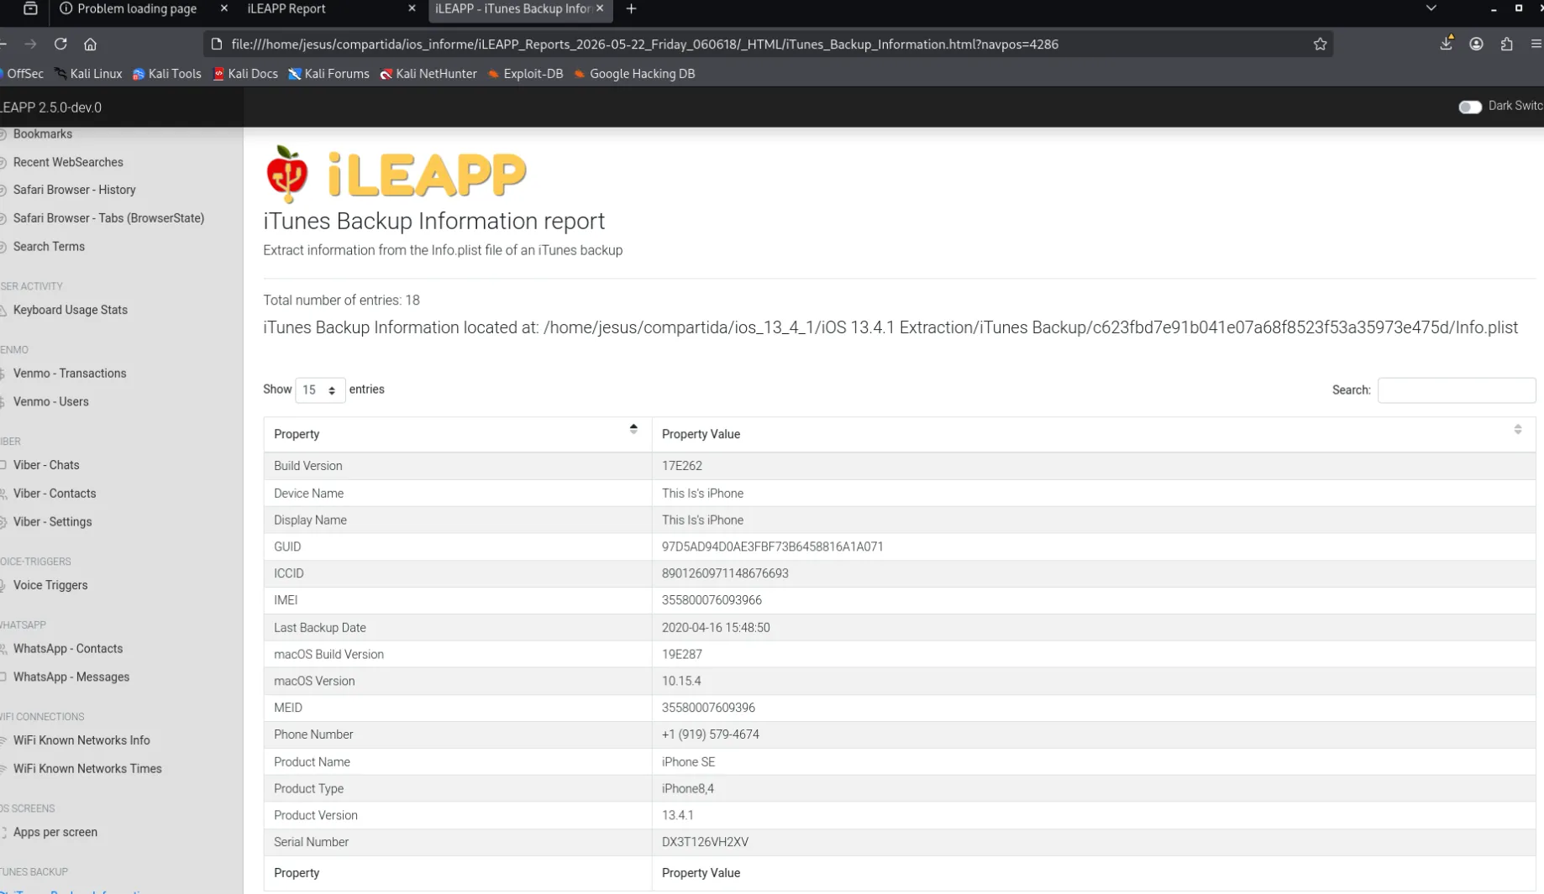Open the Google Hacking DB bookmark

(x=634, y=74)
